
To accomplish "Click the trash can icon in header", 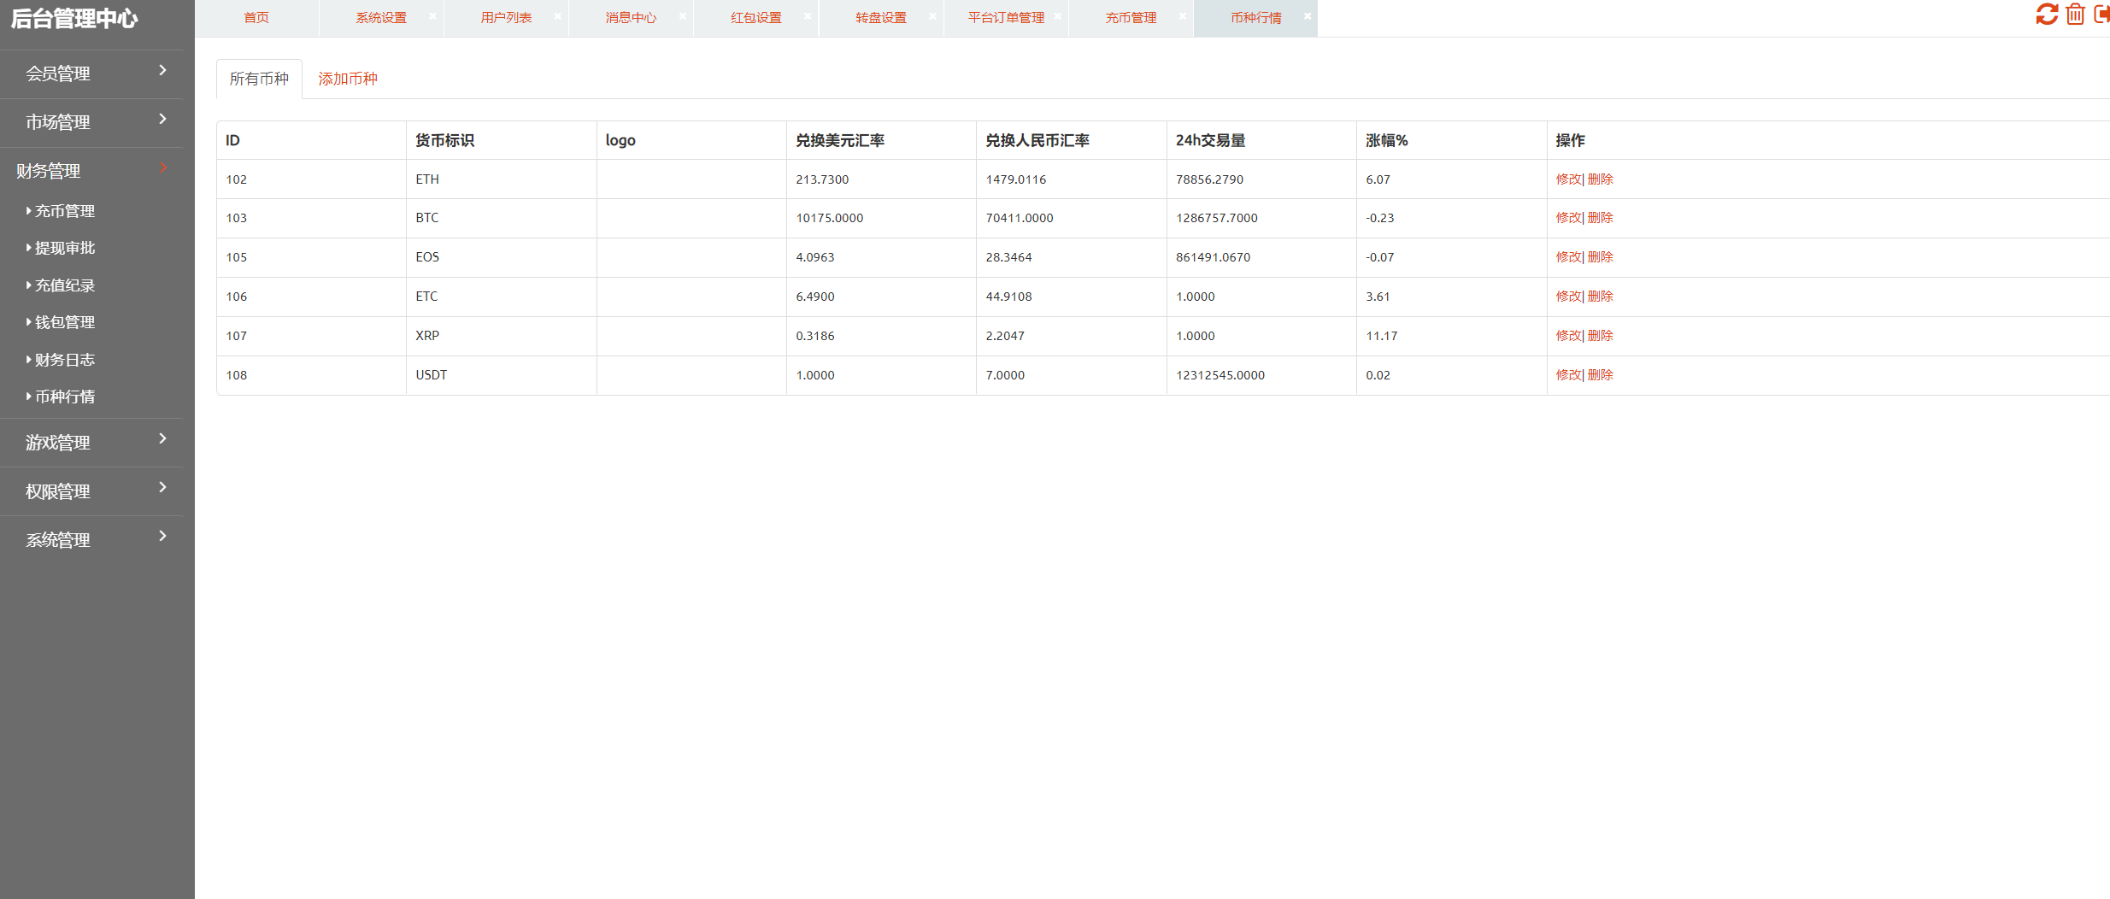I will [2075, 15].
